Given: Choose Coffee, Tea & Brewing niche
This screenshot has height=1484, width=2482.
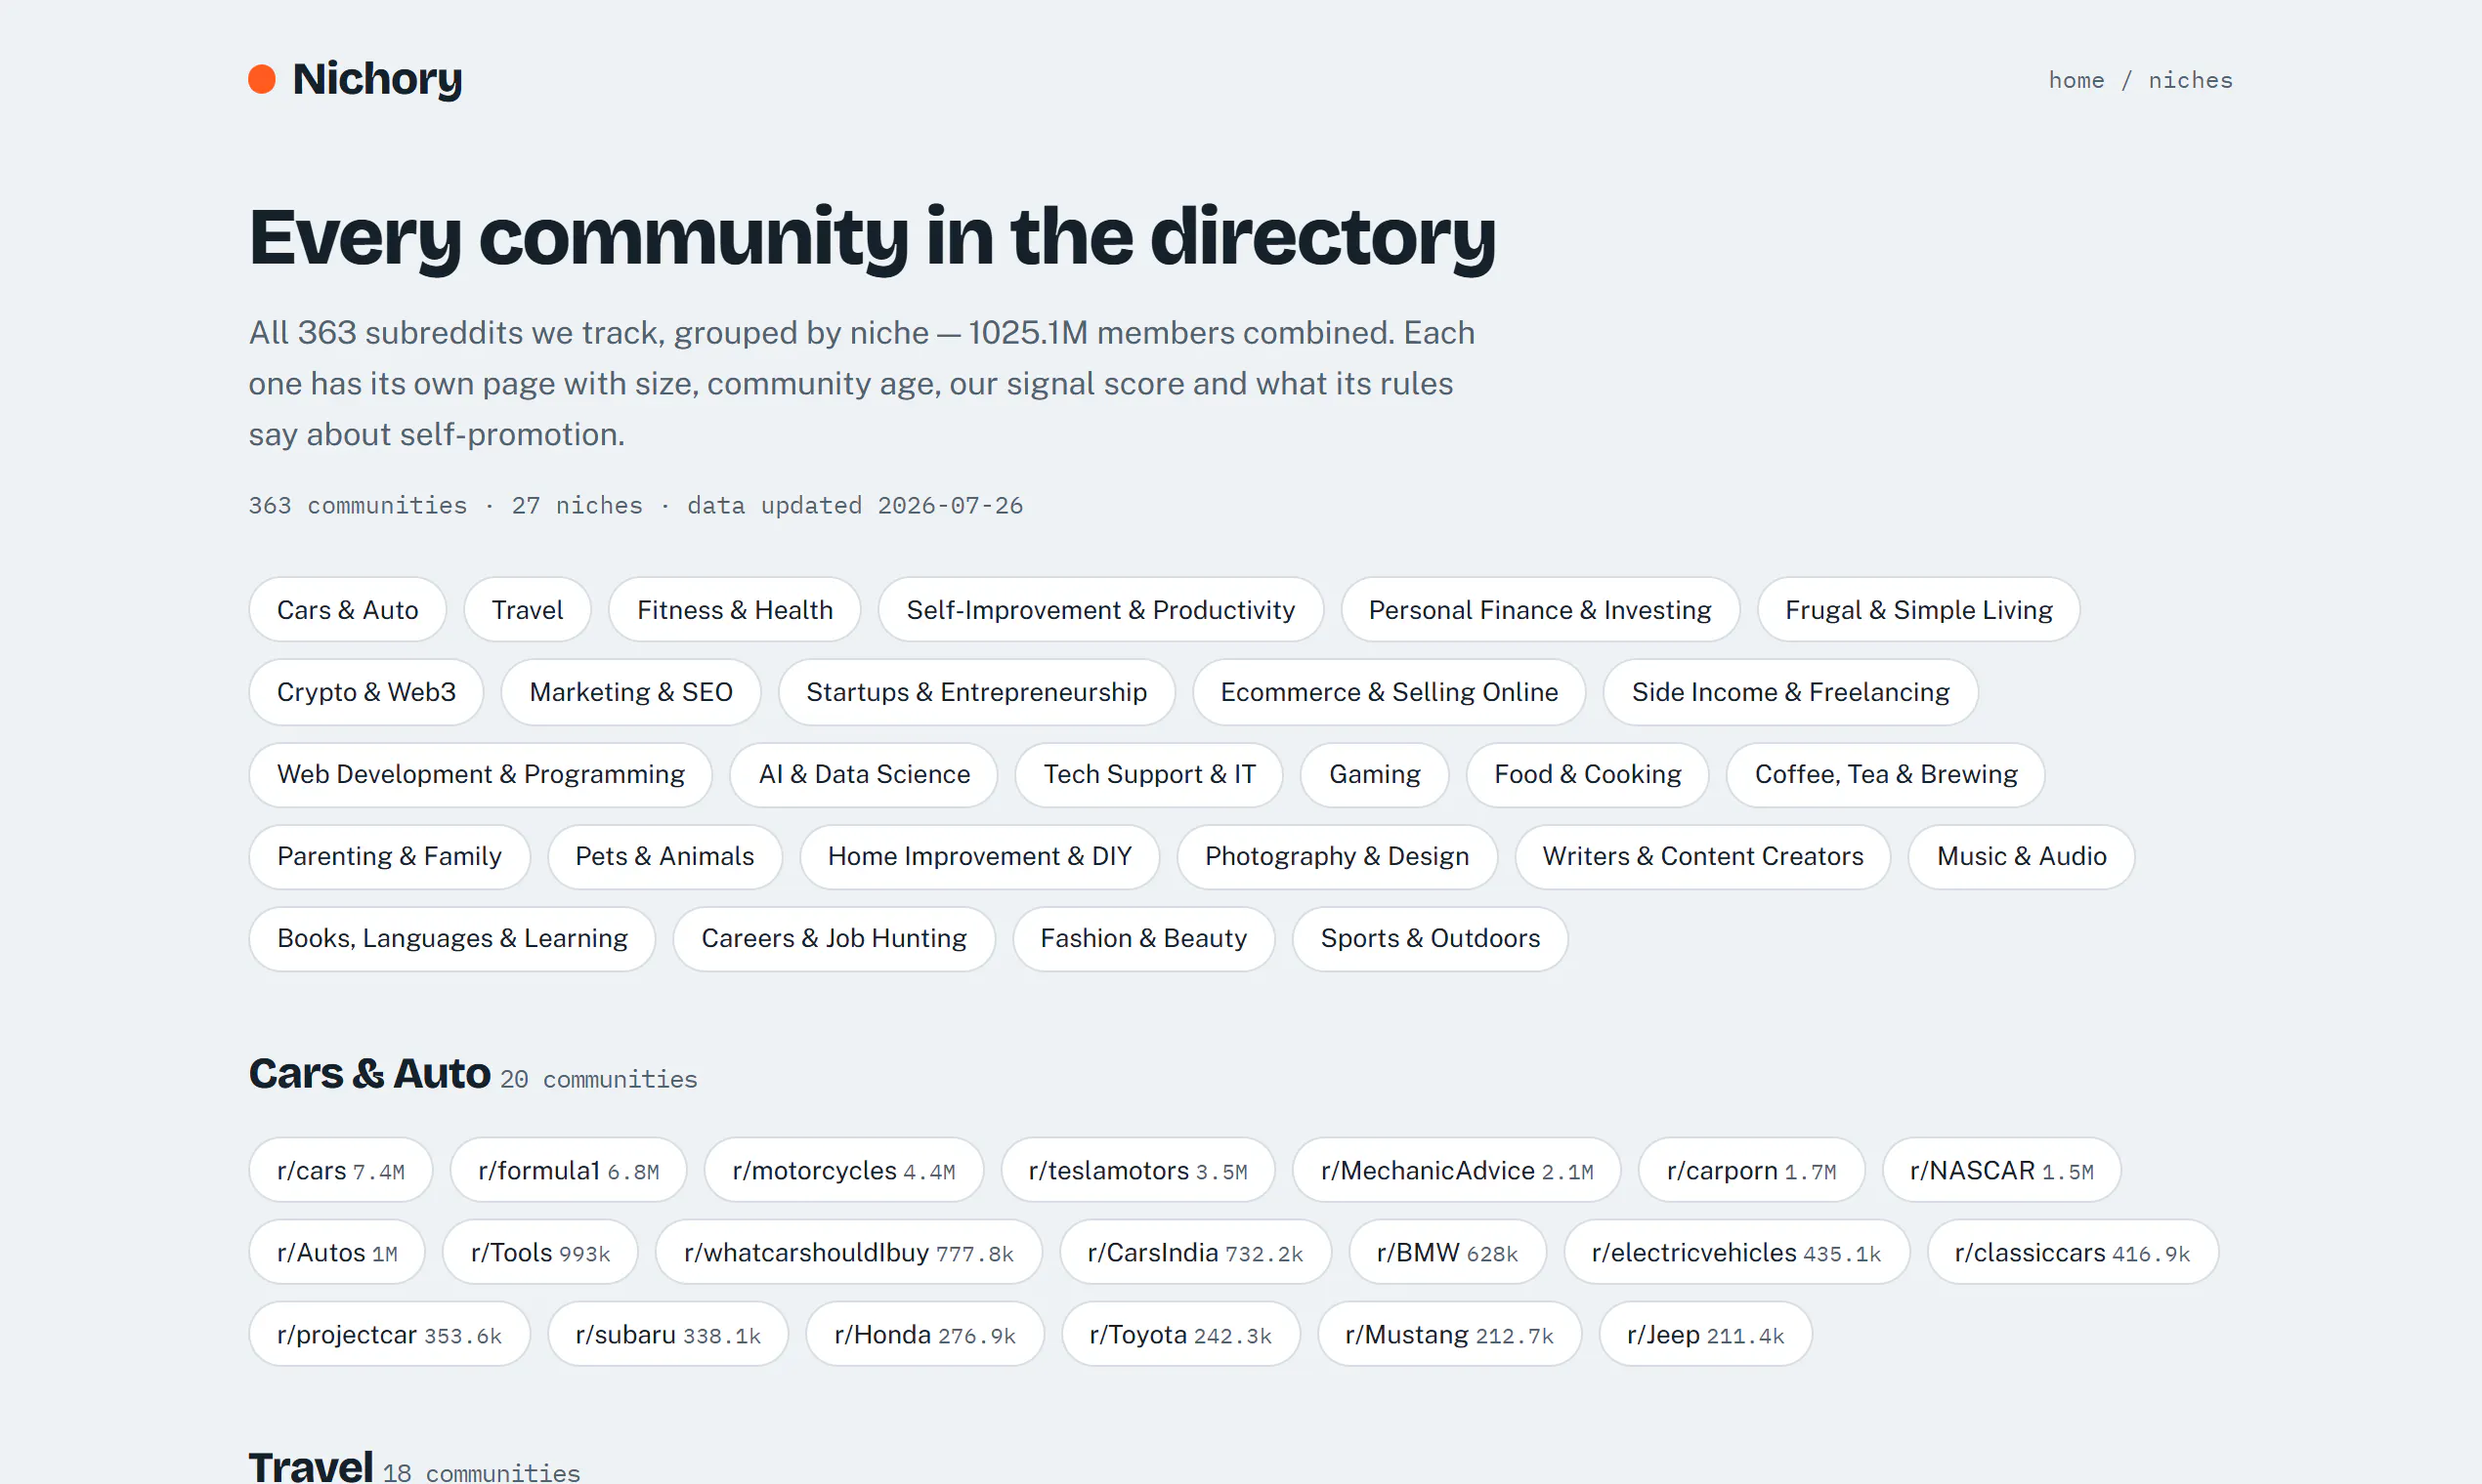Looking at the screenshot, I should click(1885, 774).
